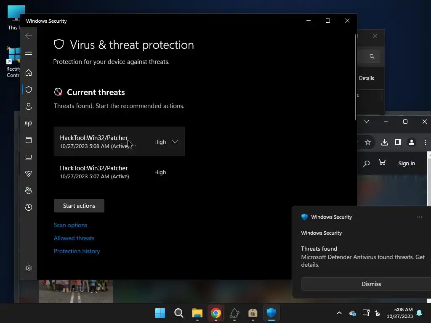Open Settings gear in Windows Security sidebar
Image resolution: width=431 pixels, height=323 pixels.
[x=29, y=268]
